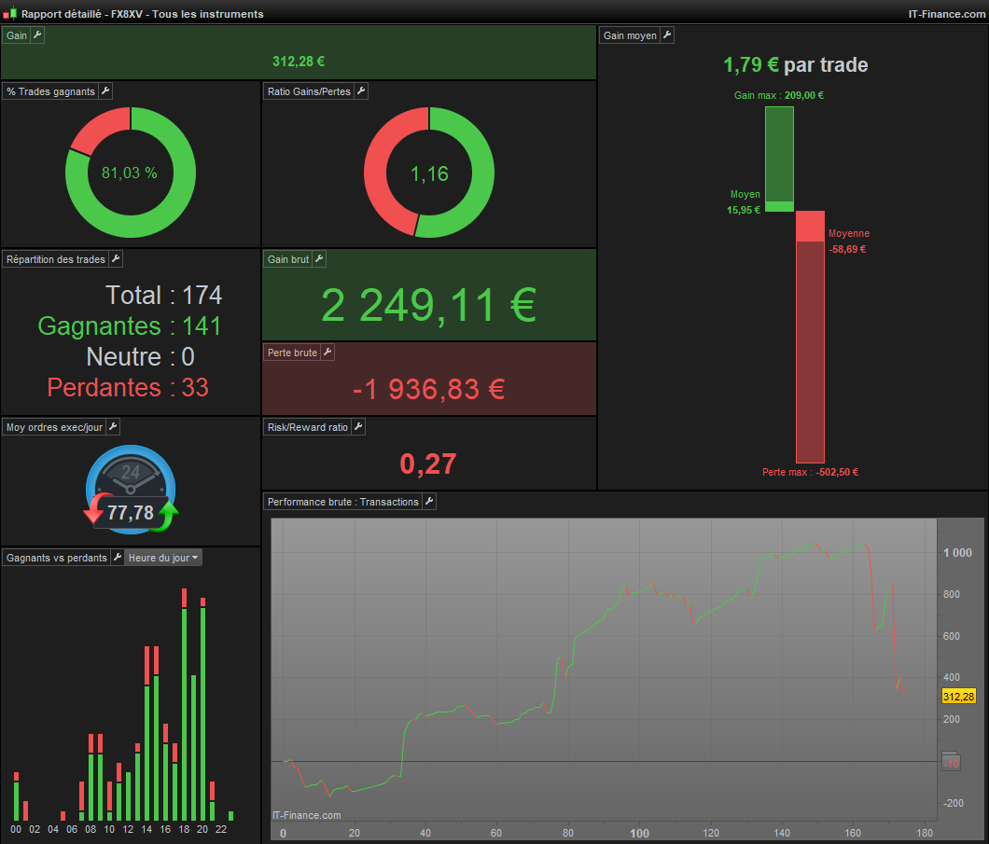Open Moy ordres exec/jour wrench settings
This screenshot has width=989, height=844.
pyautogui.click(x=114, y=427)
